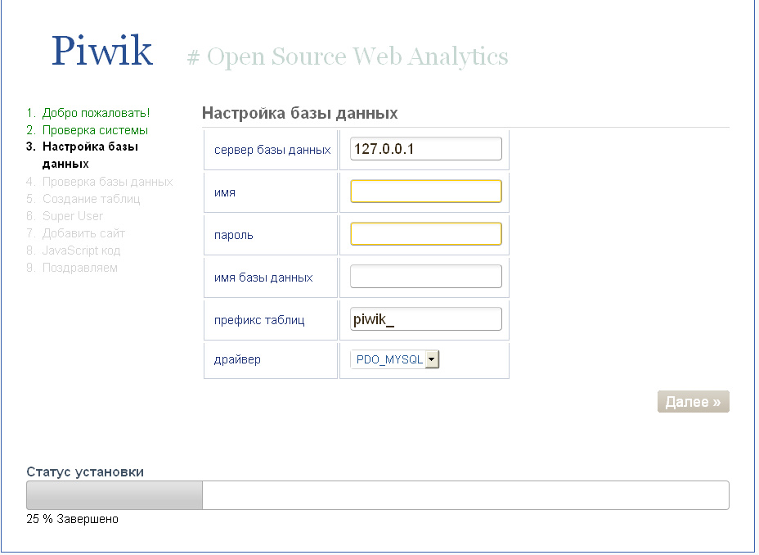
Task: Select step Проверка базы данных
Action: (x=107, y=182)
